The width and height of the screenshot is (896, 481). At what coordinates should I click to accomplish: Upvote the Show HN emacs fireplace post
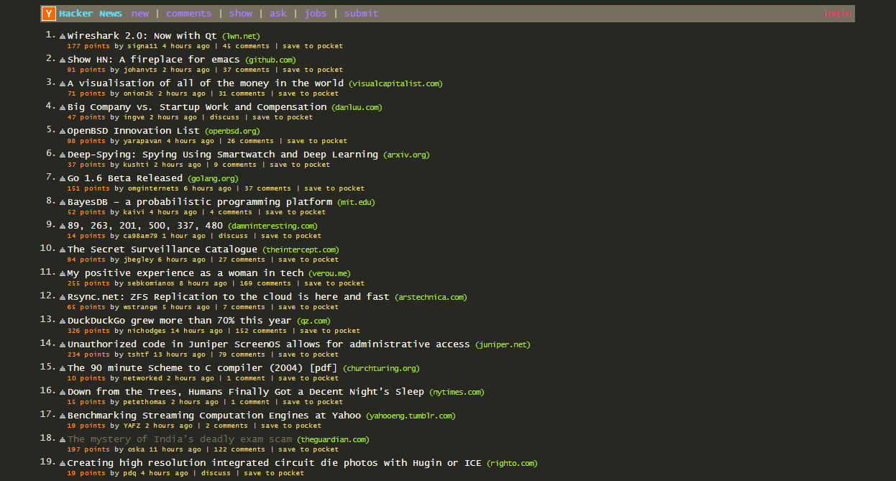61,58
